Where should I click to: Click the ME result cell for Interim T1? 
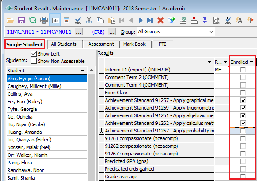(222, 70)
